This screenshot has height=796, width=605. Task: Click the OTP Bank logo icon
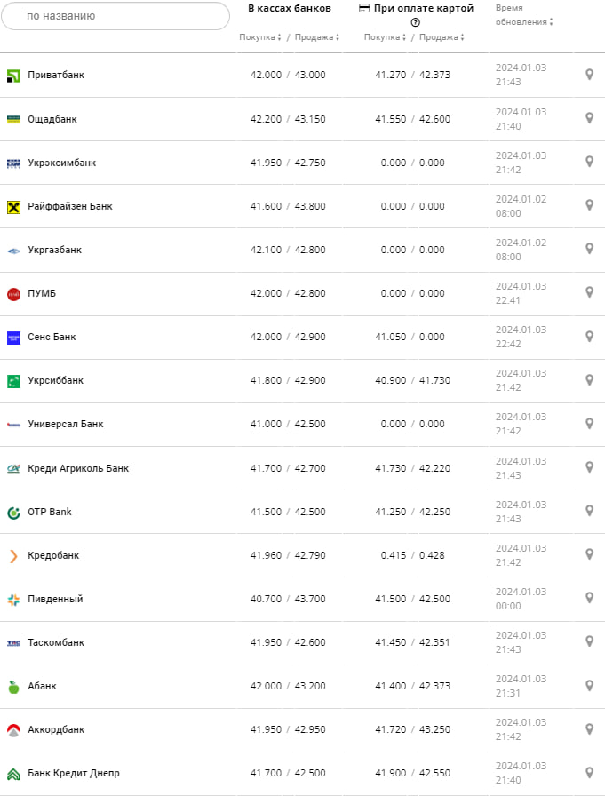click(13, 513)
